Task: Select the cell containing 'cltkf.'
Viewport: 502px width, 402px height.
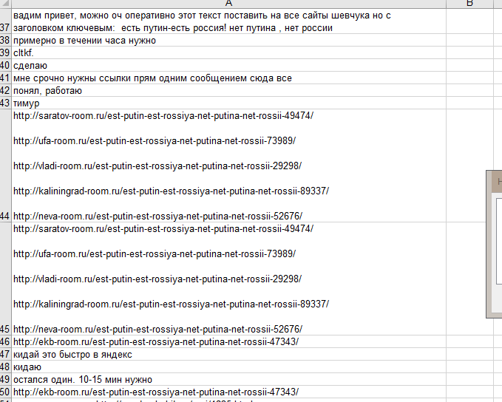Action: [x=229, y=52]
